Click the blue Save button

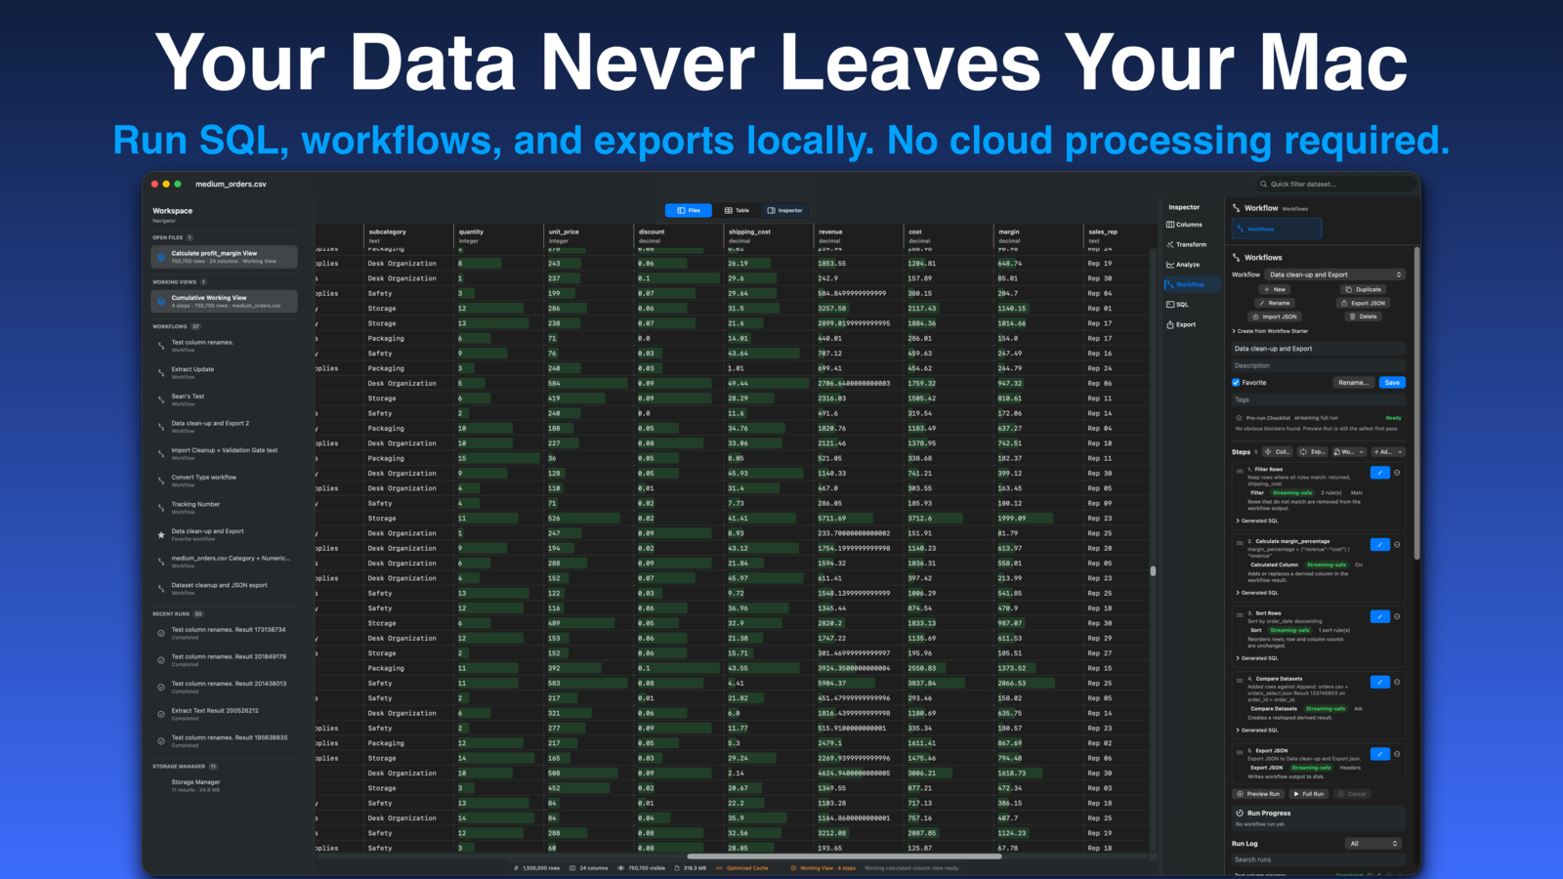coord(1392,383)
